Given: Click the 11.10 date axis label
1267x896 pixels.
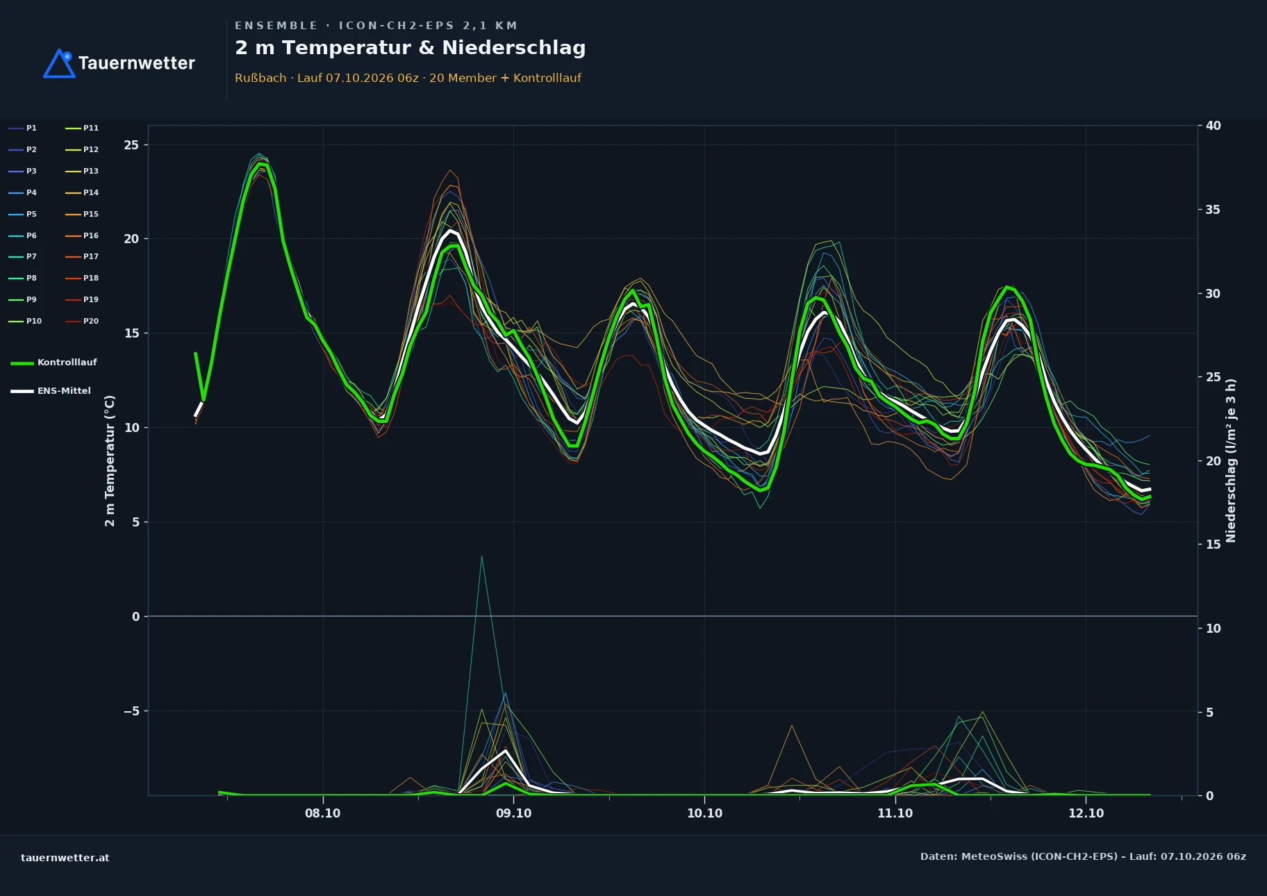Looking at the screenshot, I should [895, 813].
